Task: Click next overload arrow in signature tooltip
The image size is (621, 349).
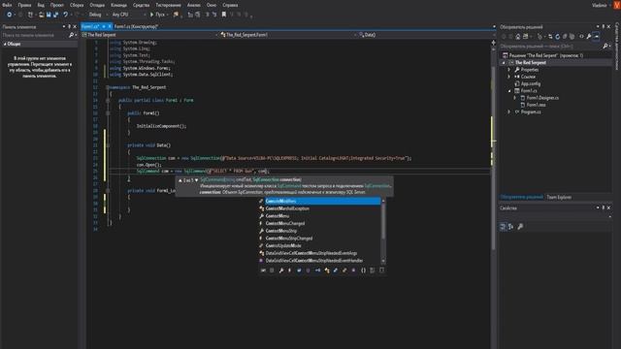Action: [x=196, y=180]
